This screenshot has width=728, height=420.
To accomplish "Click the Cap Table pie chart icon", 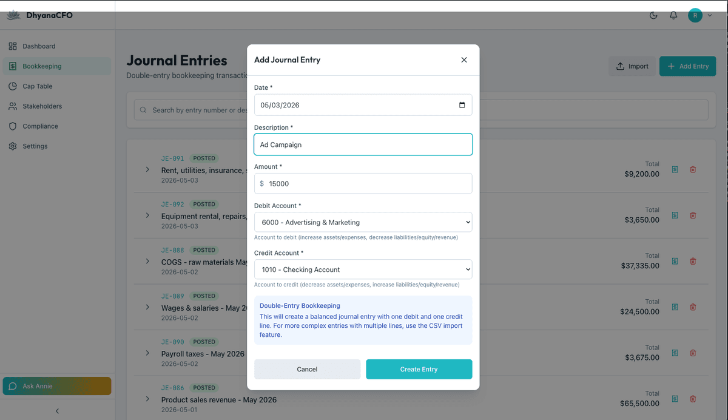I will coord(13,86).
